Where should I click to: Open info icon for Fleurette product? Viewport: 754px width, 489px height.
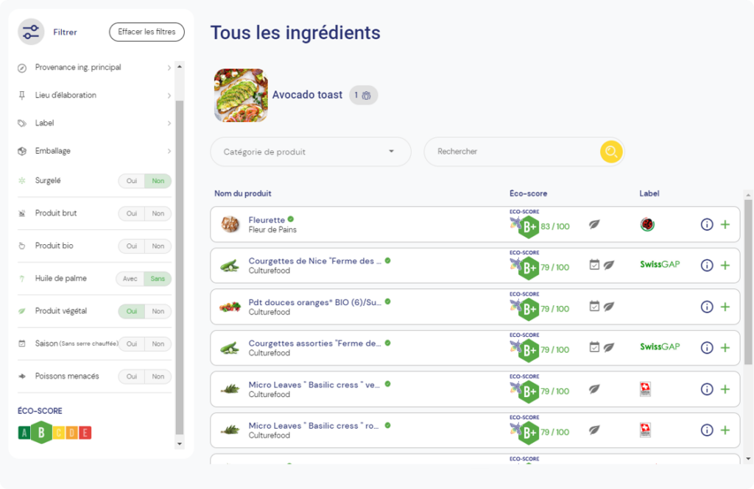click(x=706, y=224)
